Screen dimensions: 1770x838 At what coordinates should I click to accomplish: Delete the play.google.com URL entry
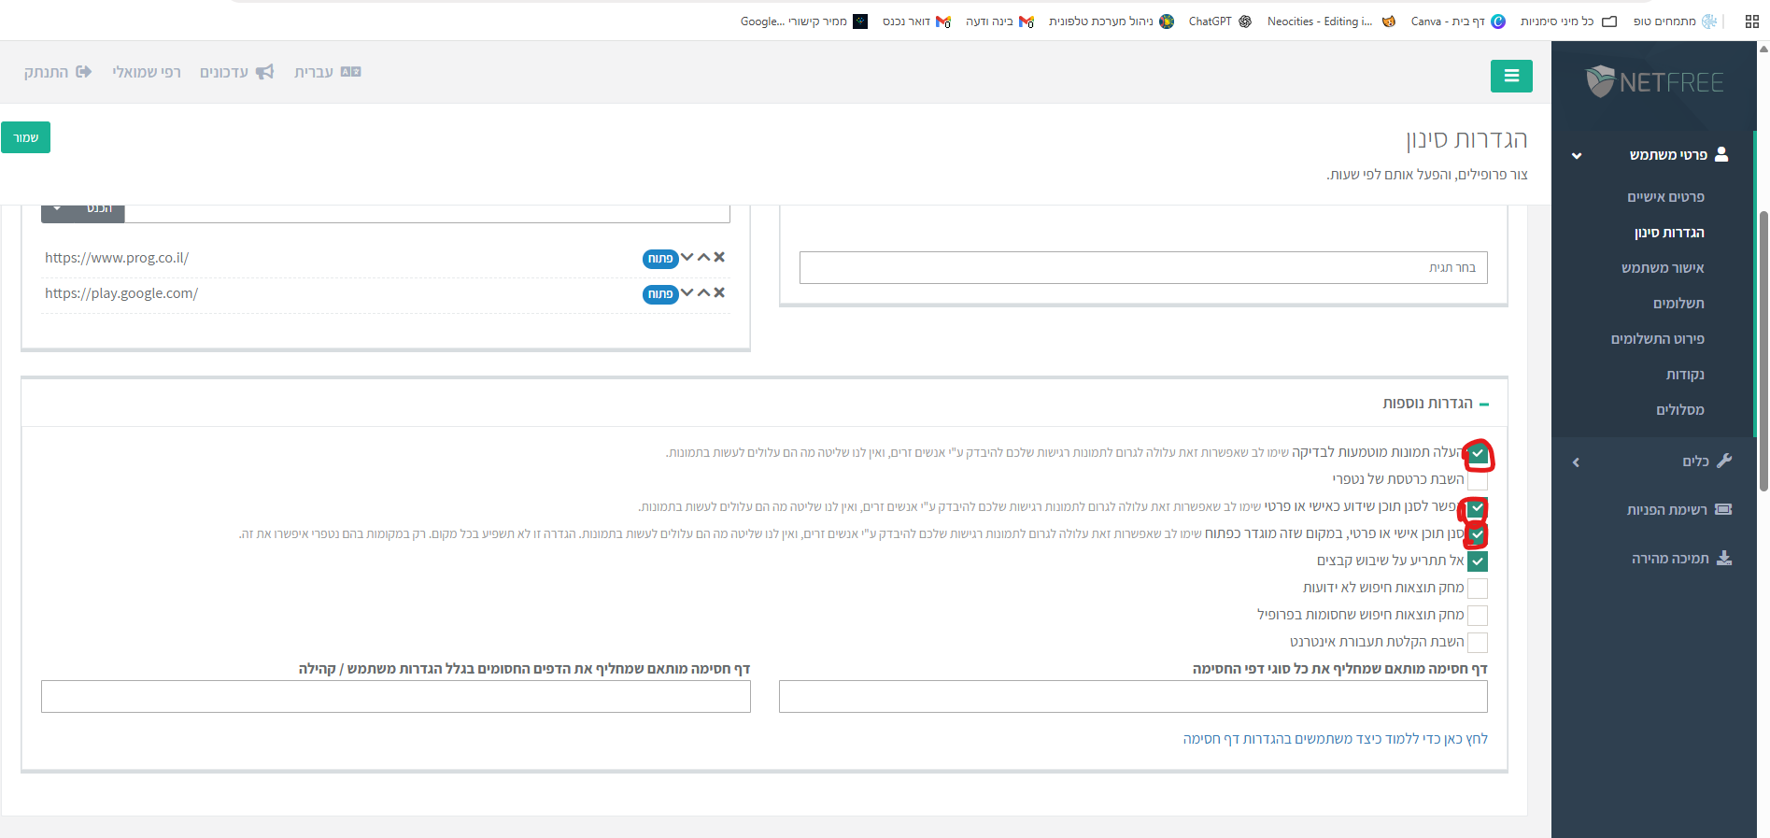[x=719, y=292]
